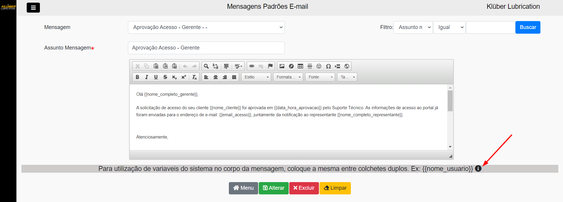Click the Assunto Mensagem text field

click(x=206, y=48)
